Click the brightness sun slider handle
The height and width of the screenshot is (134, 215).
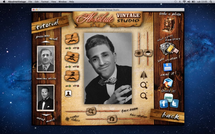(x=139, y=53)
